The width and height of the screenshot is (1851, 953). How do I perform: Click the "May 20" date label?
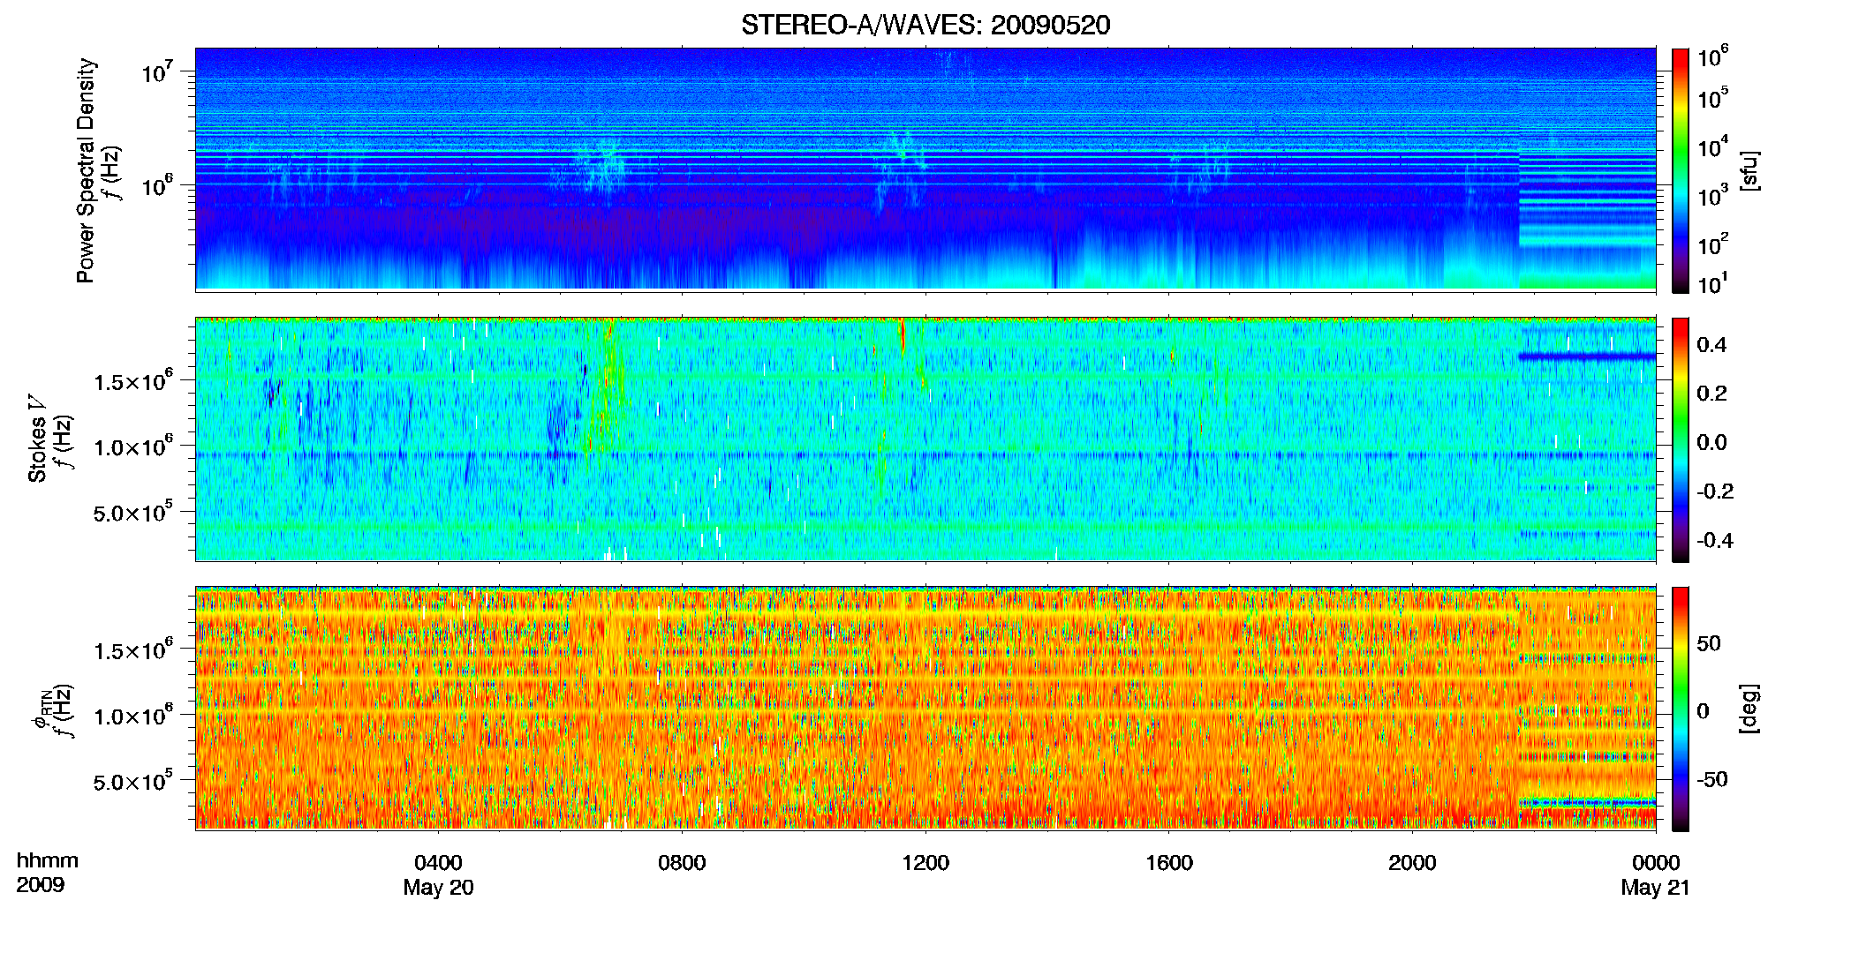pyautogui.click(x=438, y=888)
